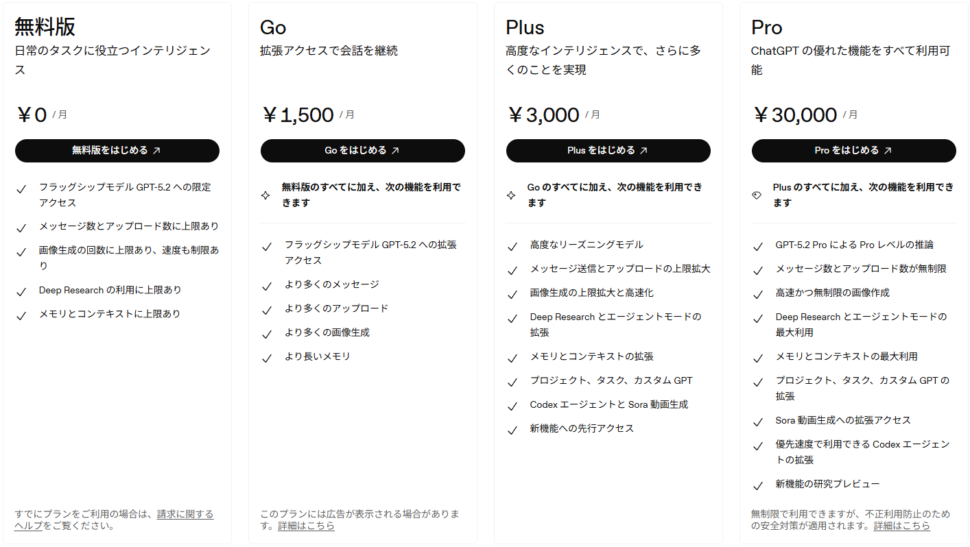Click the checkmark beside Deep Research の利用に上限あり
Screen dimensions: 970x547
click(x=21, y=289)
